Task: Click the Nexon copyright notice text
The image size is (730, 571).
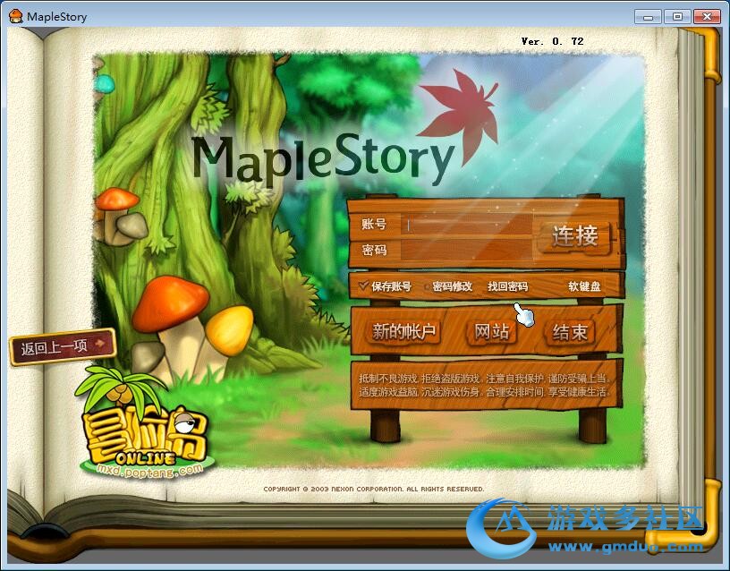Action: pyautogui.click(x=374, y=489)
